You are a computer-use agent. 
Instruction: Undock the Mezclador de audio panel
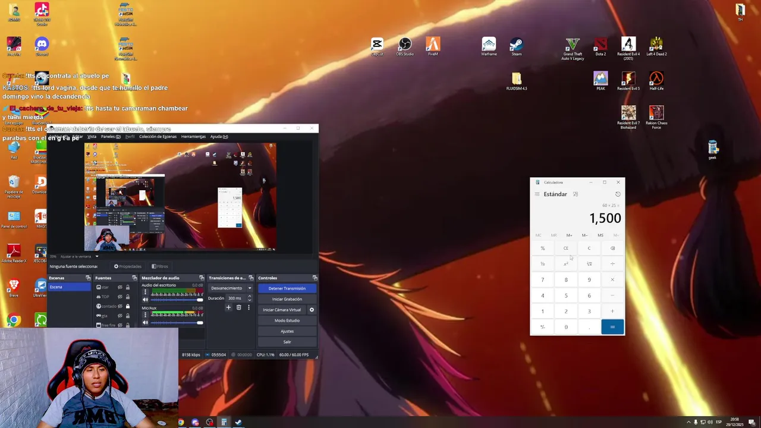point(202,278)
